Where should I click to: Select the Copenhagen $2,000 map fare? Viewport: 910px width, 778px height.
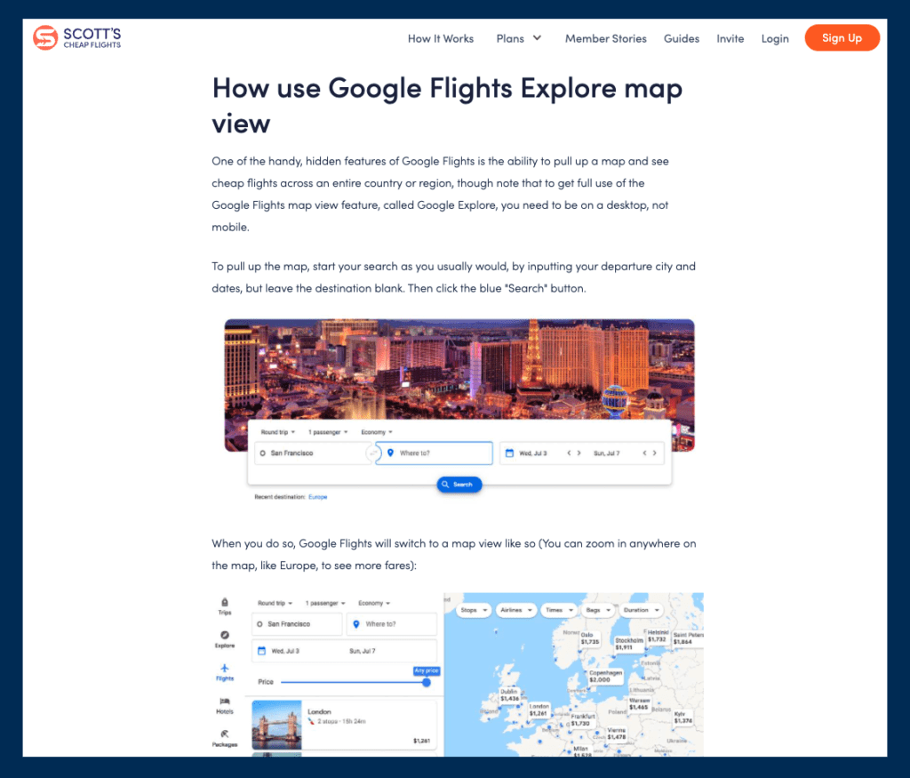[x=605, y=676]
